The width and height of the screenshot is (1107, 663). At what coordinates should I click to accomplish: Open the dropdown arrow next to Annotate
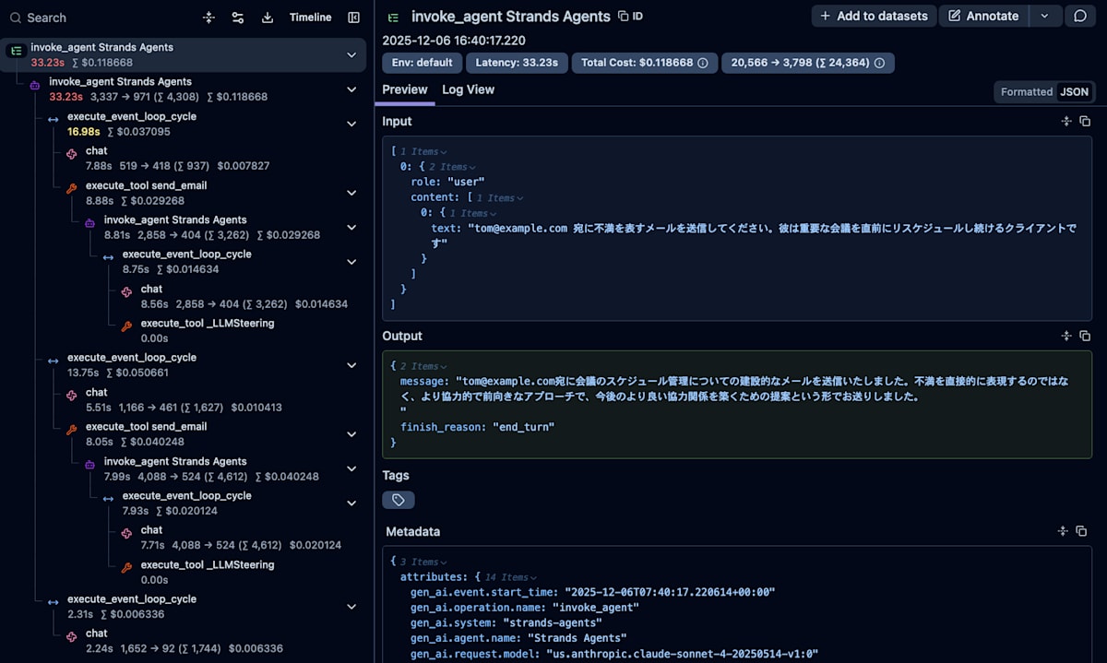pos(1044,16)
